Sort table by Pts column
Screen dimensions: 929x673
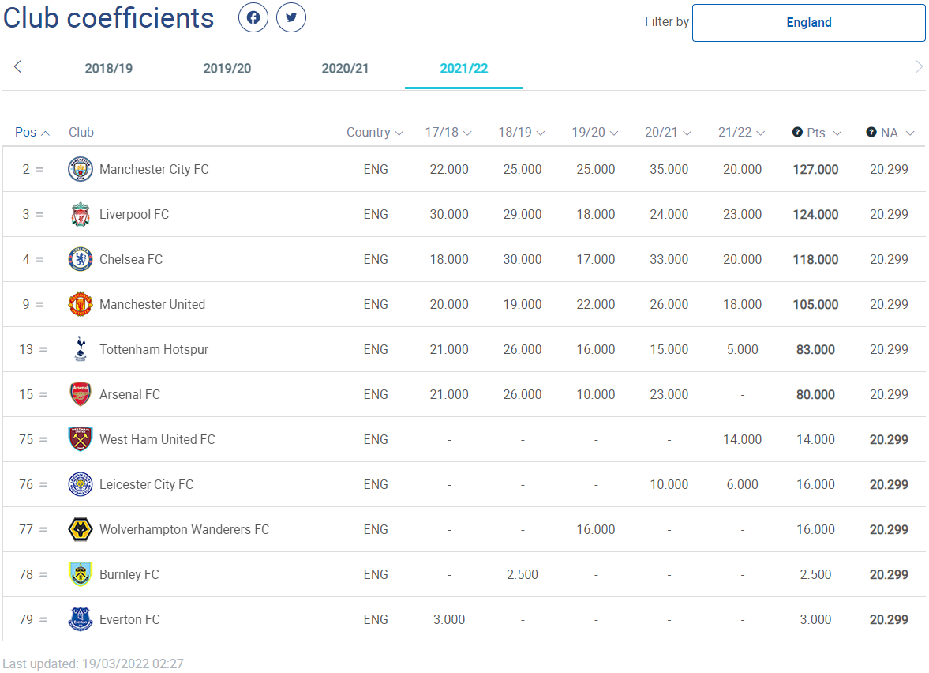824,133
